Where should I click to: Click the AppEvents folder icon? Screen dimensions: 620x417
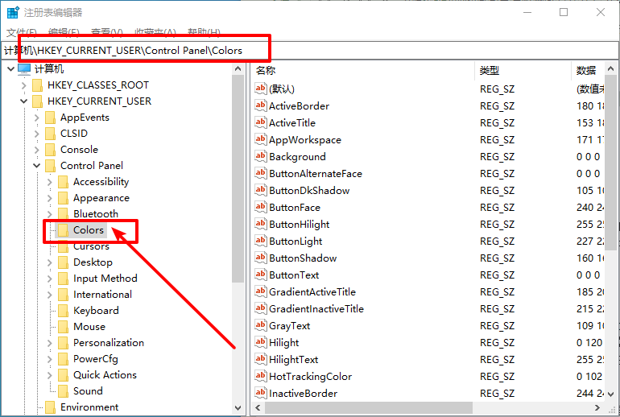point(50,118)
